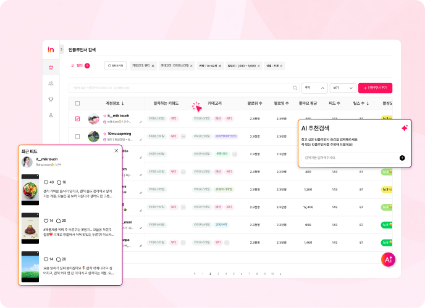Open the chocolate dessert feed thumbnail
Screen dimensions: 425x308
[30, 229]
